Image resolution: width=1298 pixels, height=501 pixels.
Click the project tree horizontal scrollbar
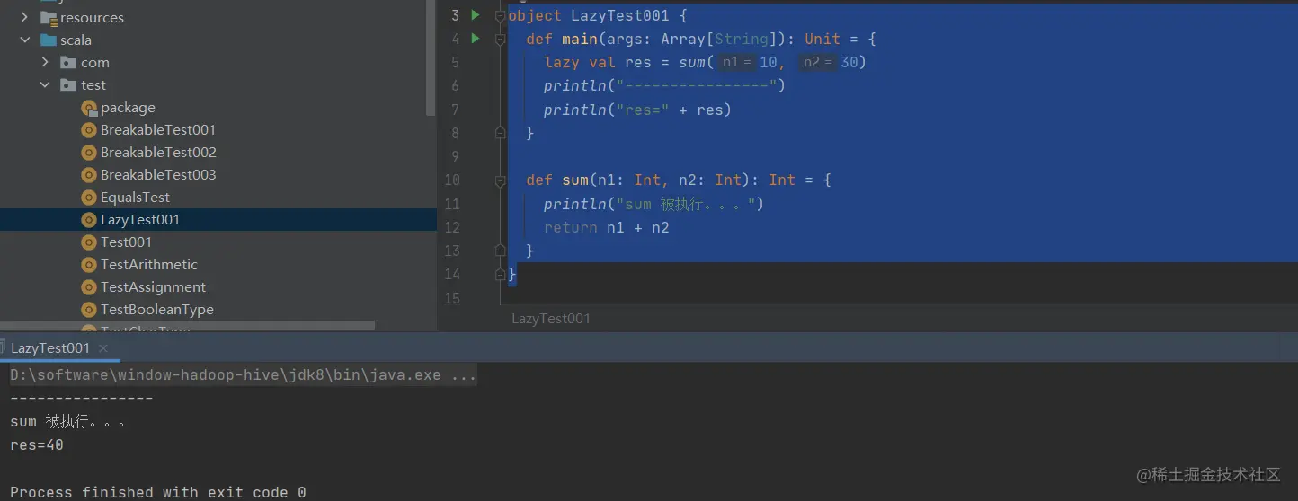pos(187,325)
